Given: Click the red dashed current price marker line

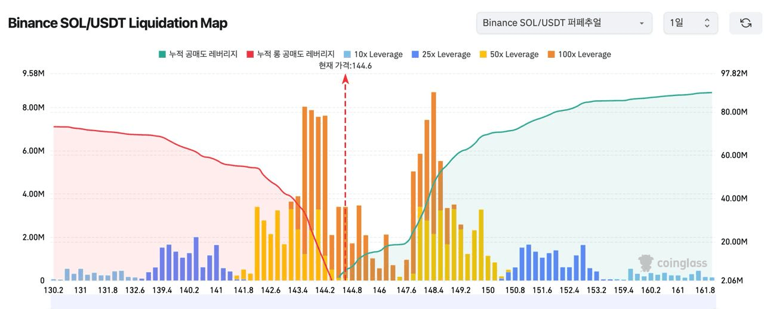Looking at the screenshot, I should 346,179.
